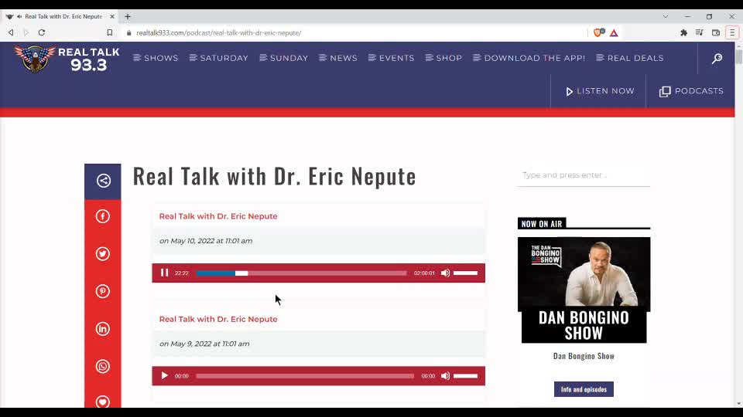Open the Events menu
743x417 pixels.
pyautogui.click(x=392, y=58)
